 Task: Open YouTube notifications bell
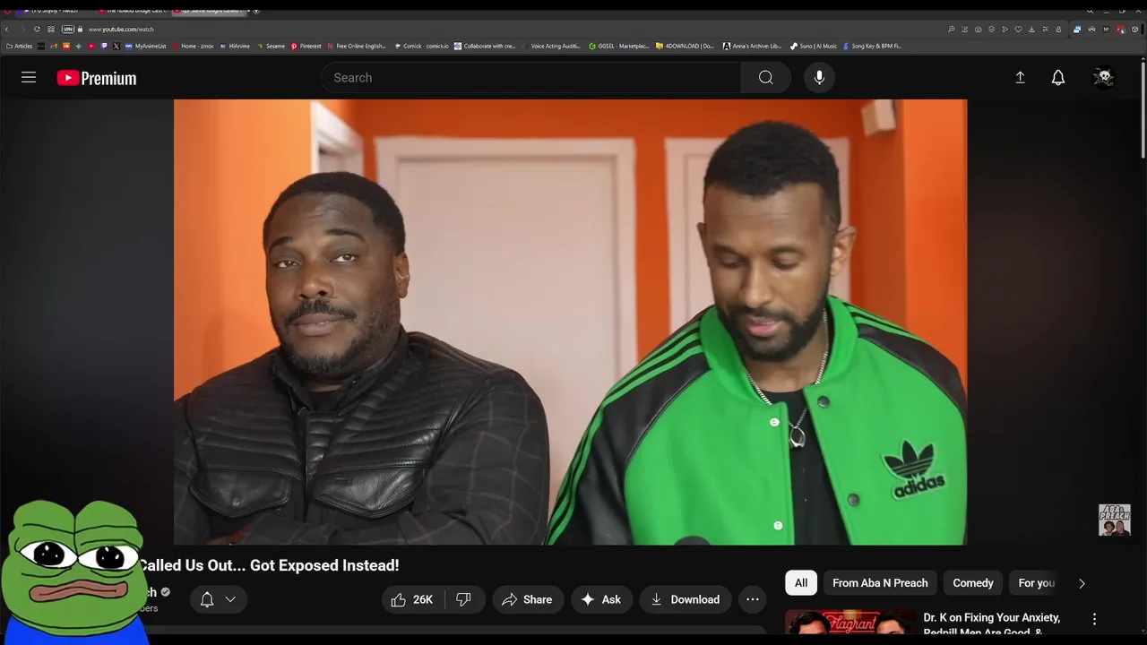[1058, 78]
